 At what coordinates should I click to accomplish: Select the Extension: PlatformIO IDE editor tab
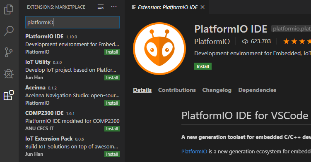[x=167, y=7]
